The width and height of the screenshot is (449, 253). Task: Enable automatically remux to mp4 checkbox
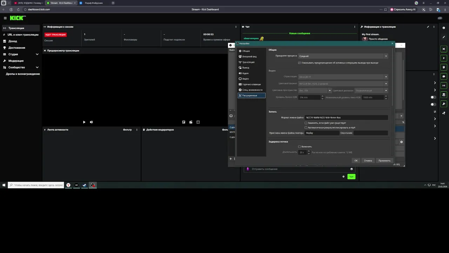click(x=306, y=128)
